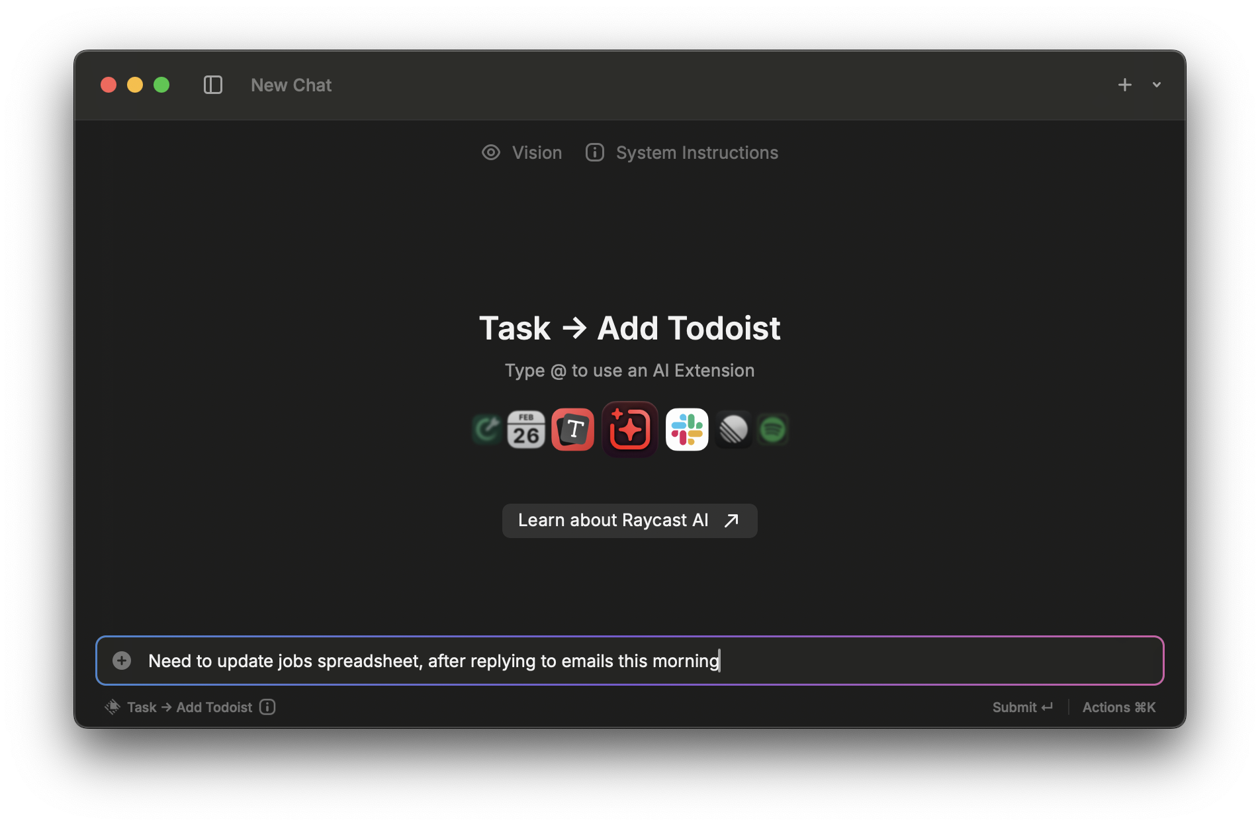Submit the message

coord(1022,708)
